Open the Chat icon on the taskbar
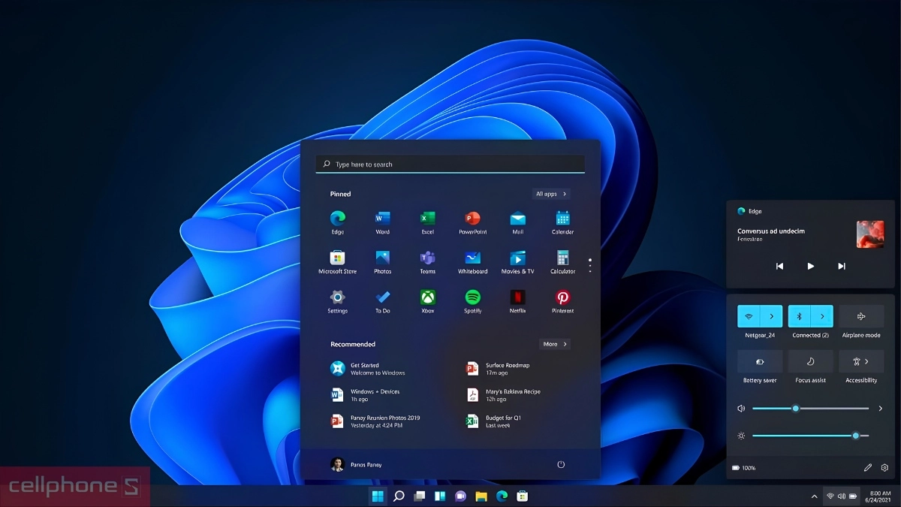The width and height of the screenshot is (901, 507). click(x=460, y=496)
